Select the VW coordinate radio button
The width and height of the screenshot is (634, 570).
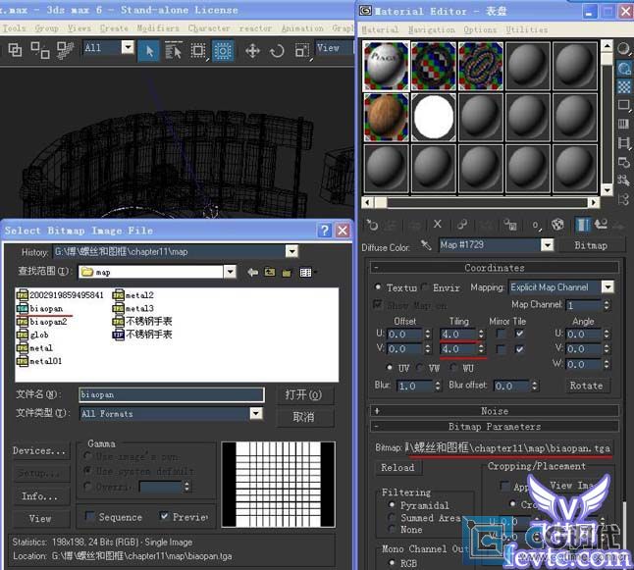(420, 368)
